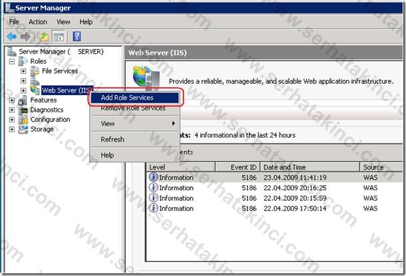406x276 pixels.
Task: Select Storage in the tree
Action: 42,129
